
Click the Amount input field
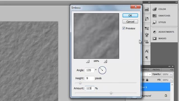tap(89, 88)
